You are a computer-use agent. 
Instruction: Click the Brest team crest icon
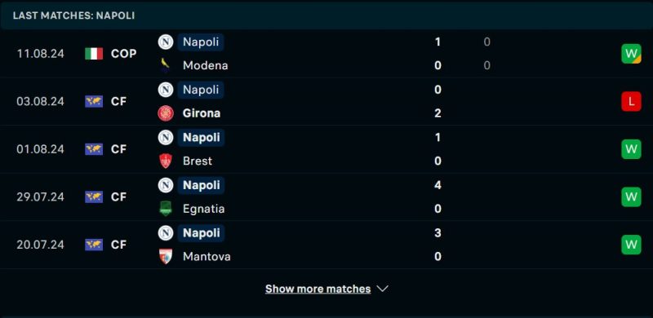tap(166, 161)
